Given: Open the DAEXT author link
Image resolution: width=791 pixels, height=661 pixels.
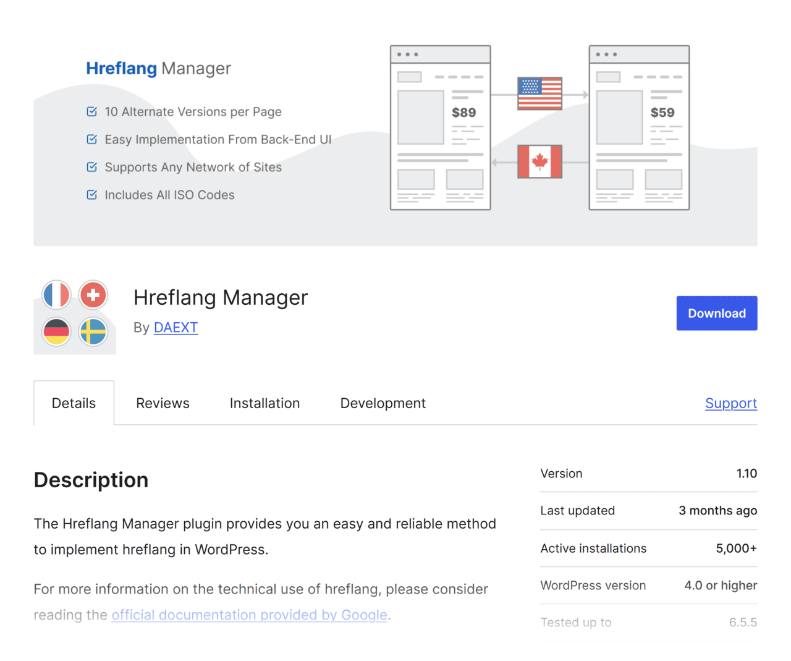Looking at the screenshot, I should click(x=176, y=327).
